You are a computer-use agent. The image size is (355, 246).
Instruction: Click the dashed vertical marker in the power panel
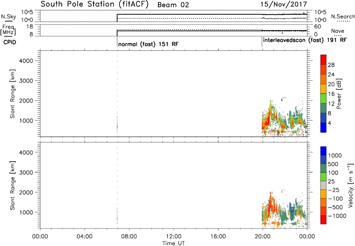click(117, 93)
